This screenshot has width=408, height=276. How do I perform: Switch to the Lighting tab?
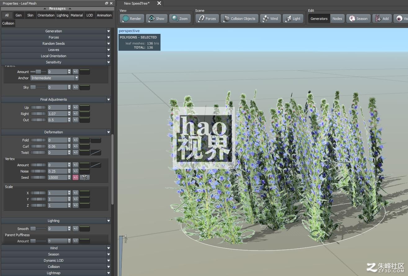coord(62,15)
